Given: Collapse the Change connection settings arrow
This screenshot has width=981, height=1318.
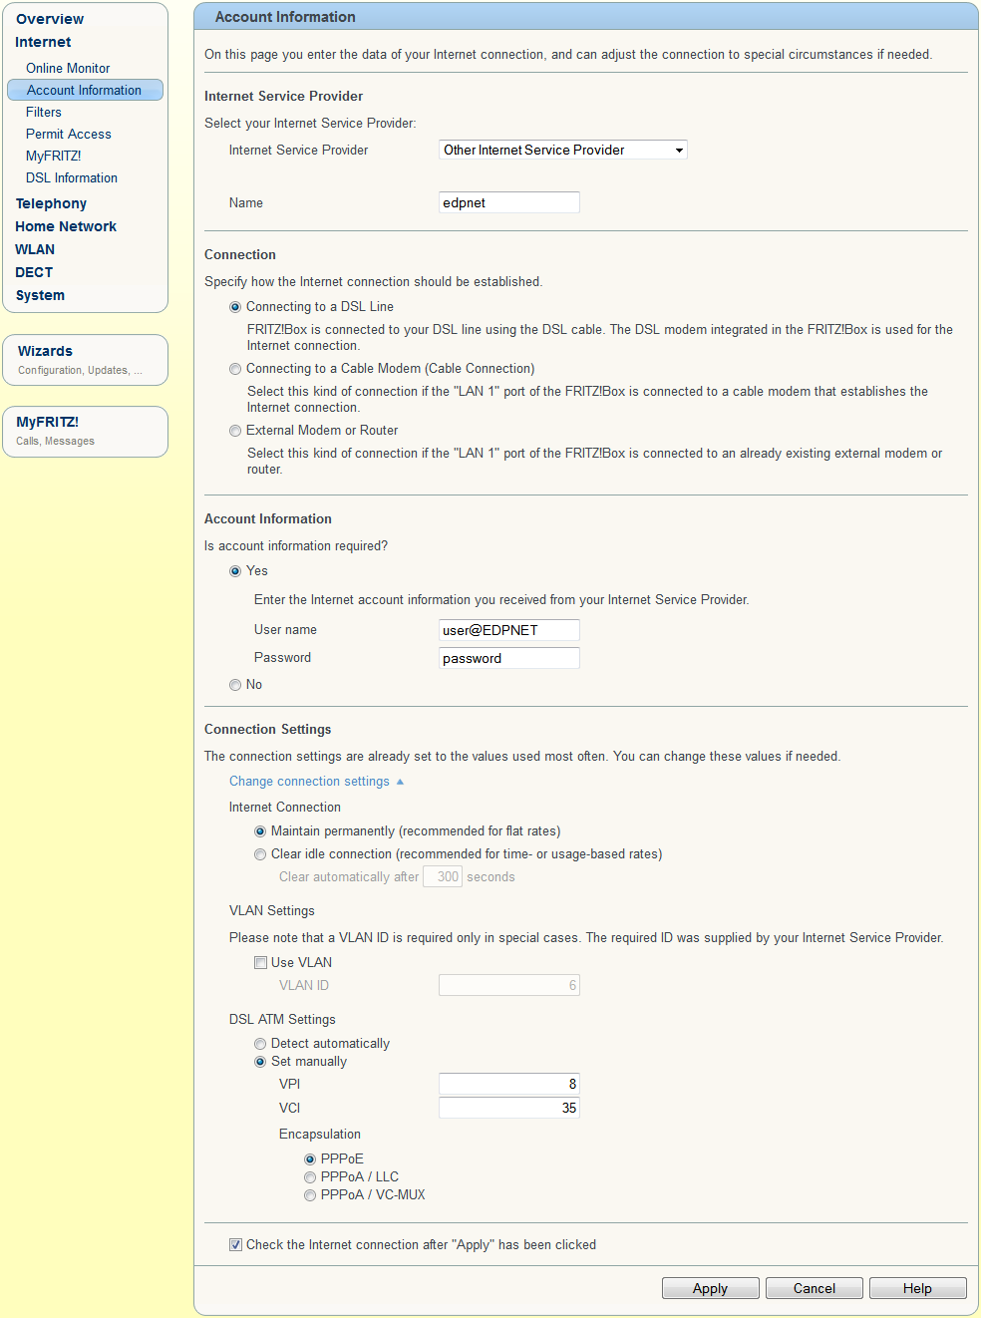Looking at the screenshot, I should (400, 782).
